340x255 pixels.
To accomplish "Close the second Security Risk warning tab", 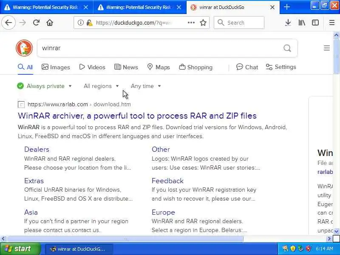I will tap(179, 7).
